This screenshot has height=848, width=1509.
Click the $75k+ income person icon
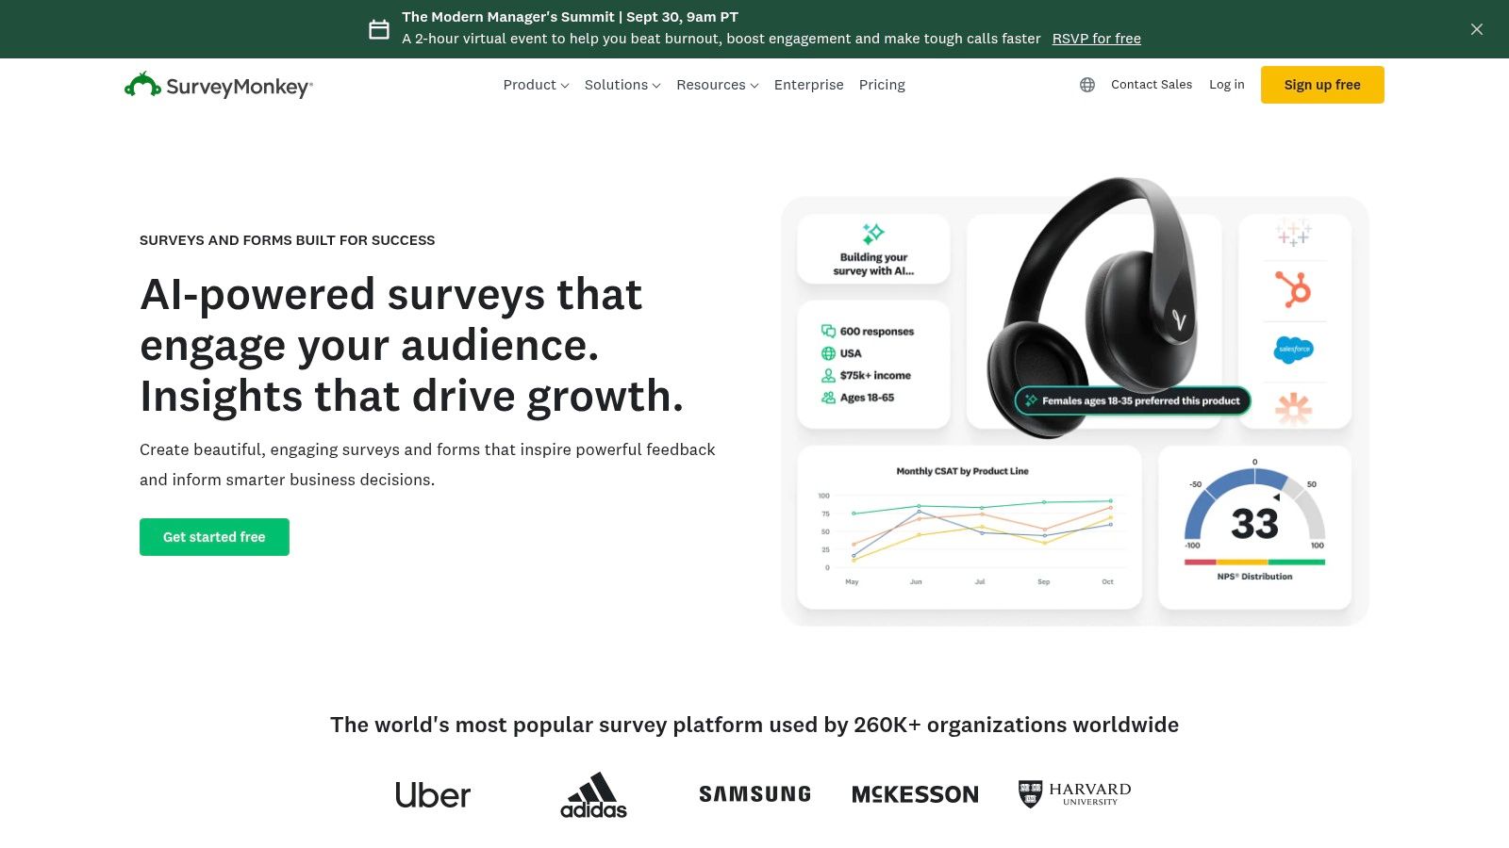coord(828,375)
